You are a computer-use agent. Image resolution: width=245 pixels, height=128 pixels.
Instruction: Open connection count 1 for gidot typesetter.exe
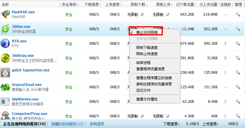[x=225, y=73]
